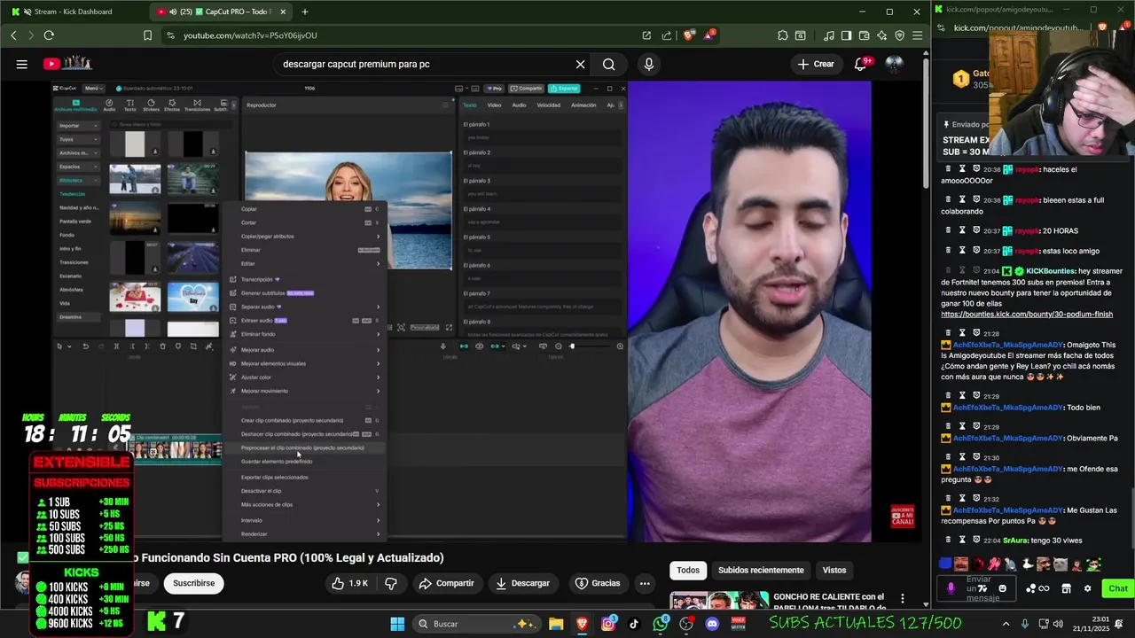Open File Explorer from the taskbar
1135x638 pixels.
coord(556,624)
